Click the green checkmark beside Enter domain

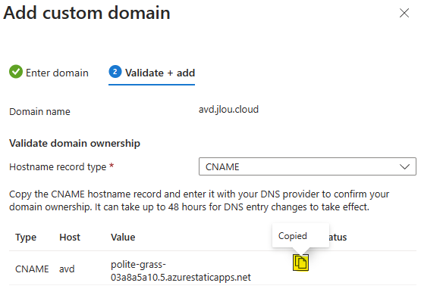pos(16,71)
